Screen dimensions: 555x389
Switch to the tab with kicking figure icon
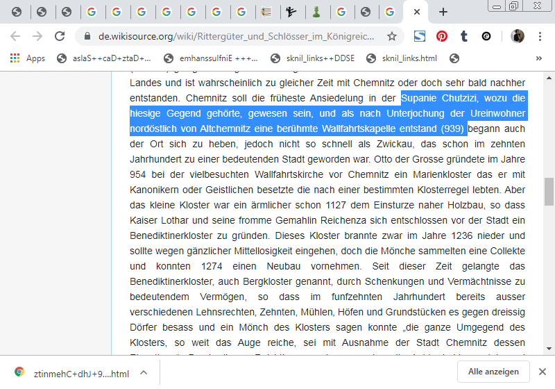291,12
